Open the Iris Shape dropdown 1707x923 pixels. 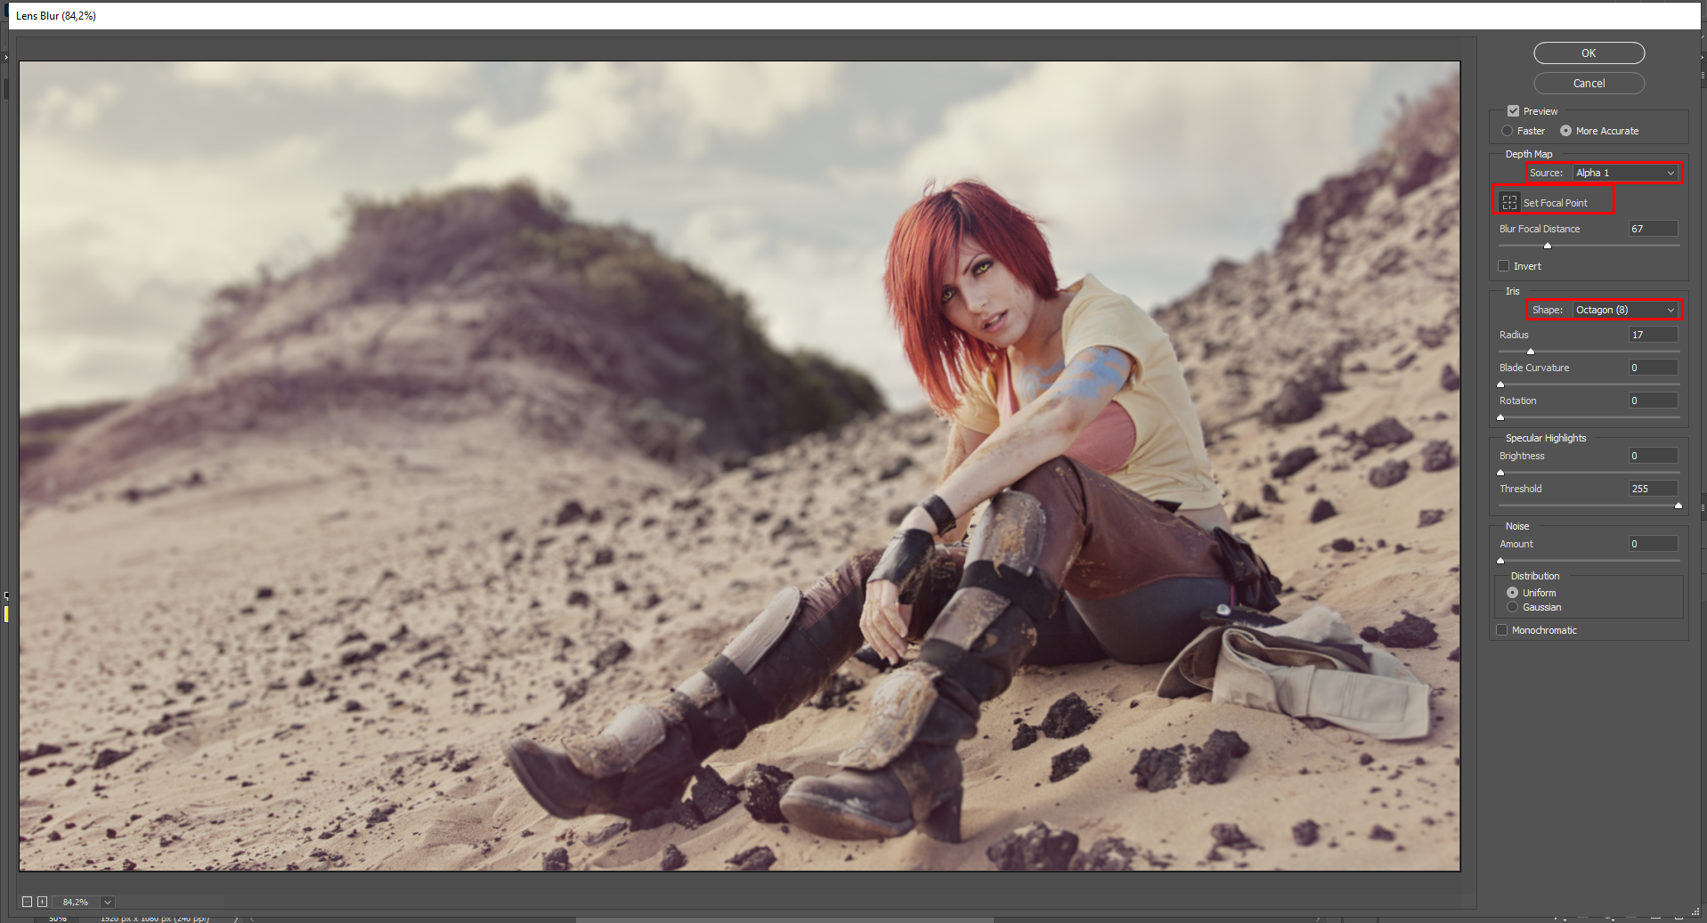pos(1625,310)
